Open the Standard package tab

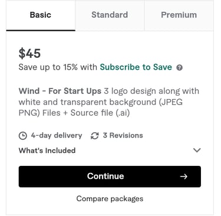pyautogui.click(x=110, y=15)
